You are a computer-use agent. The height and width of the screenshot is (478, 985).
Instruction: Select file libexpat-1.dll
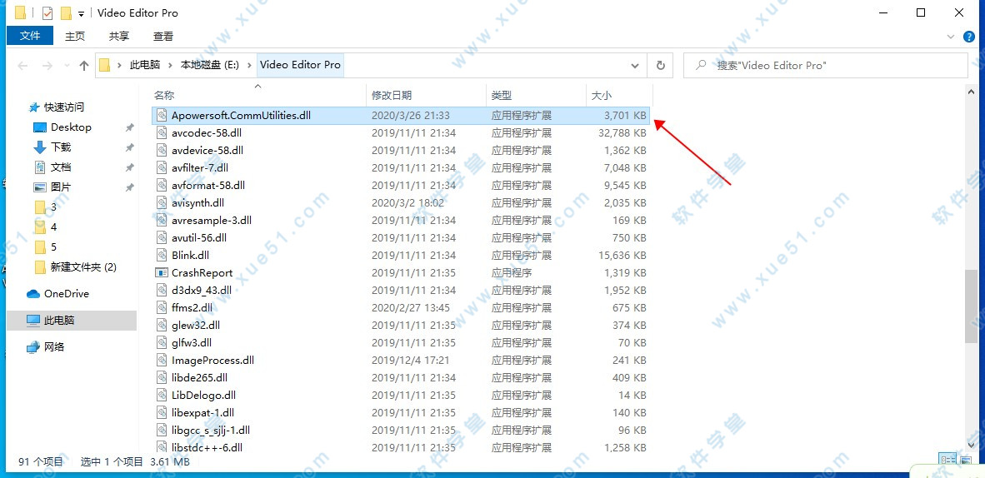coord(402,413)
